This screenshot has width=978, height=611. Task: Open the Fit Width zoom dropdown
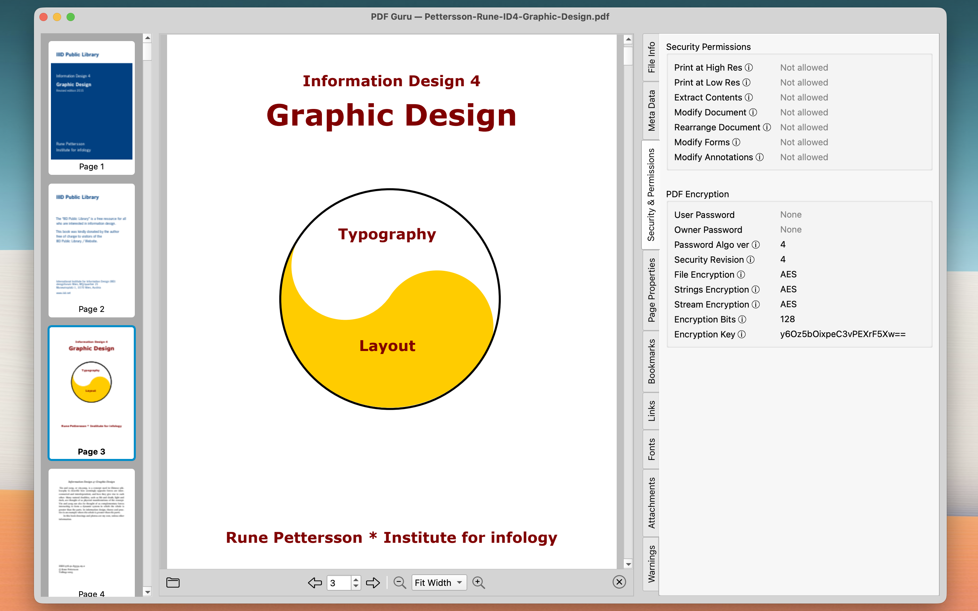[439, 582]
